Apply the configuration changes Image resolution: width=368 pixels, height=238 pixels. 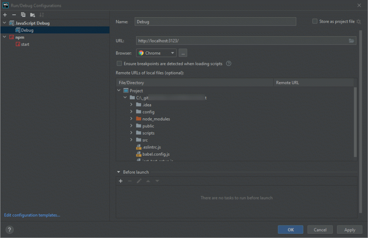(349, 229)
